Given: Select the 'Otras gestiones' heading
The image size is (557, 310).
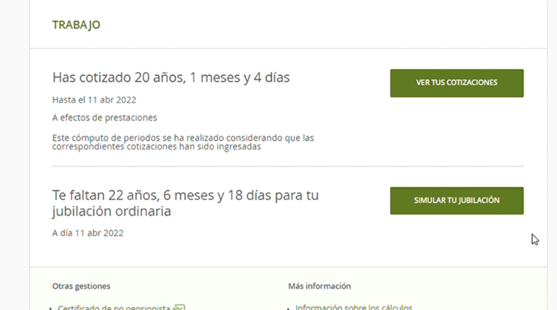Looking at the screenshot, I should (81, 286).
